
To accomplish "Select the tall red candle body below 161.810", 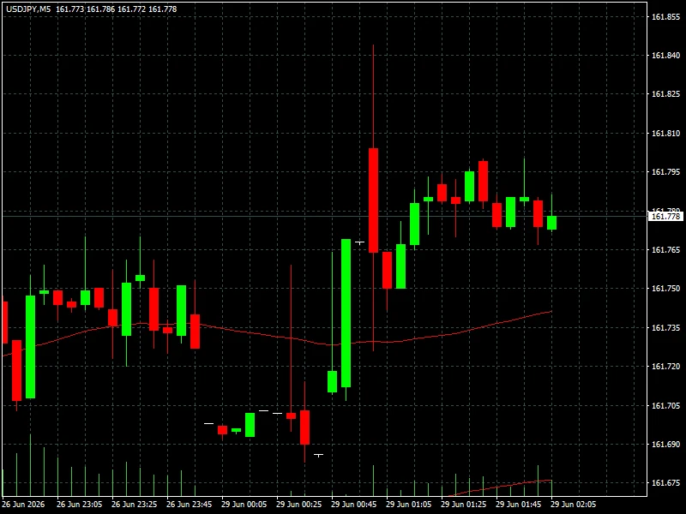I will pos(373,200).
